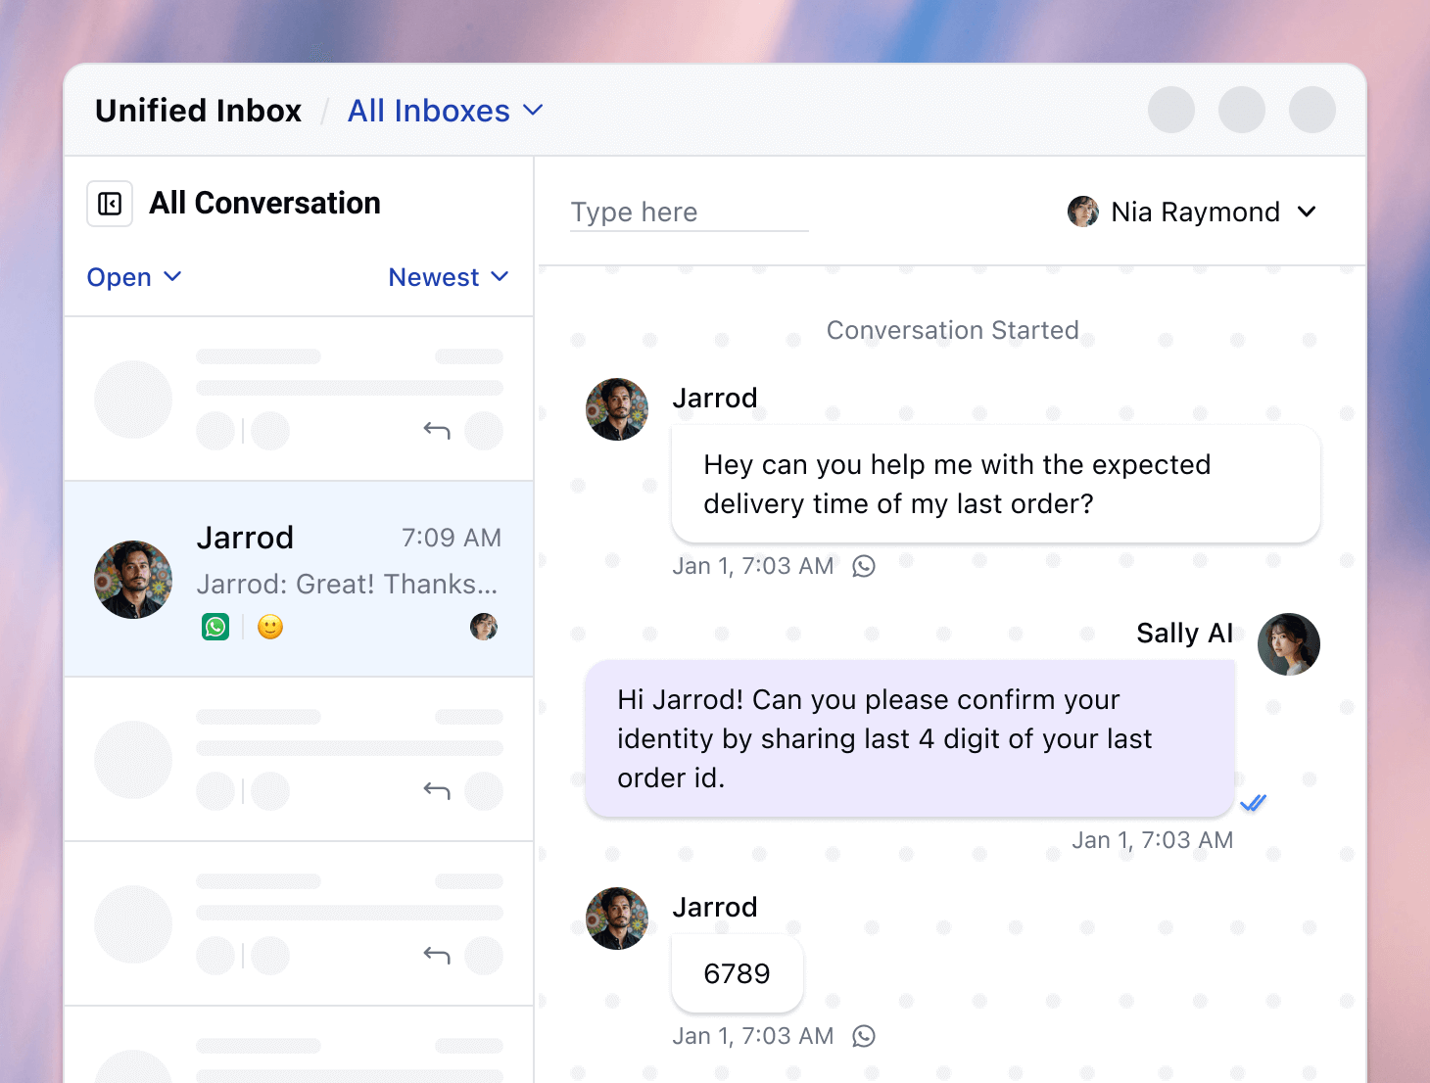1430x1083 pixels.
Task: Open Jarrod's profile avatar in the chat
Action: click(x=616, y=408)
